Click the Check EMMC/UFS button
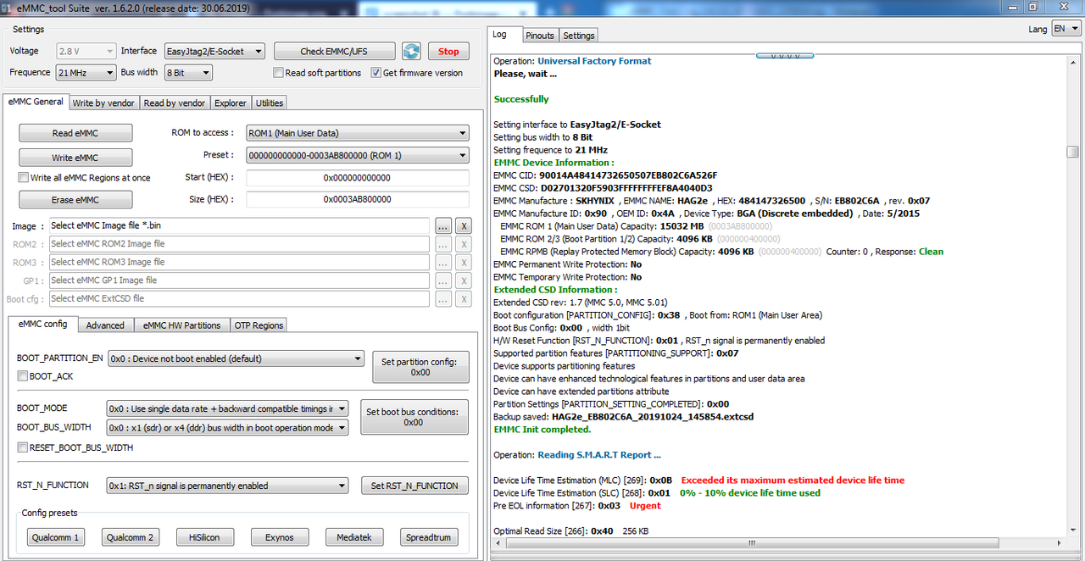This screenshot has height=561, width=1085. (x=336, y=51)
